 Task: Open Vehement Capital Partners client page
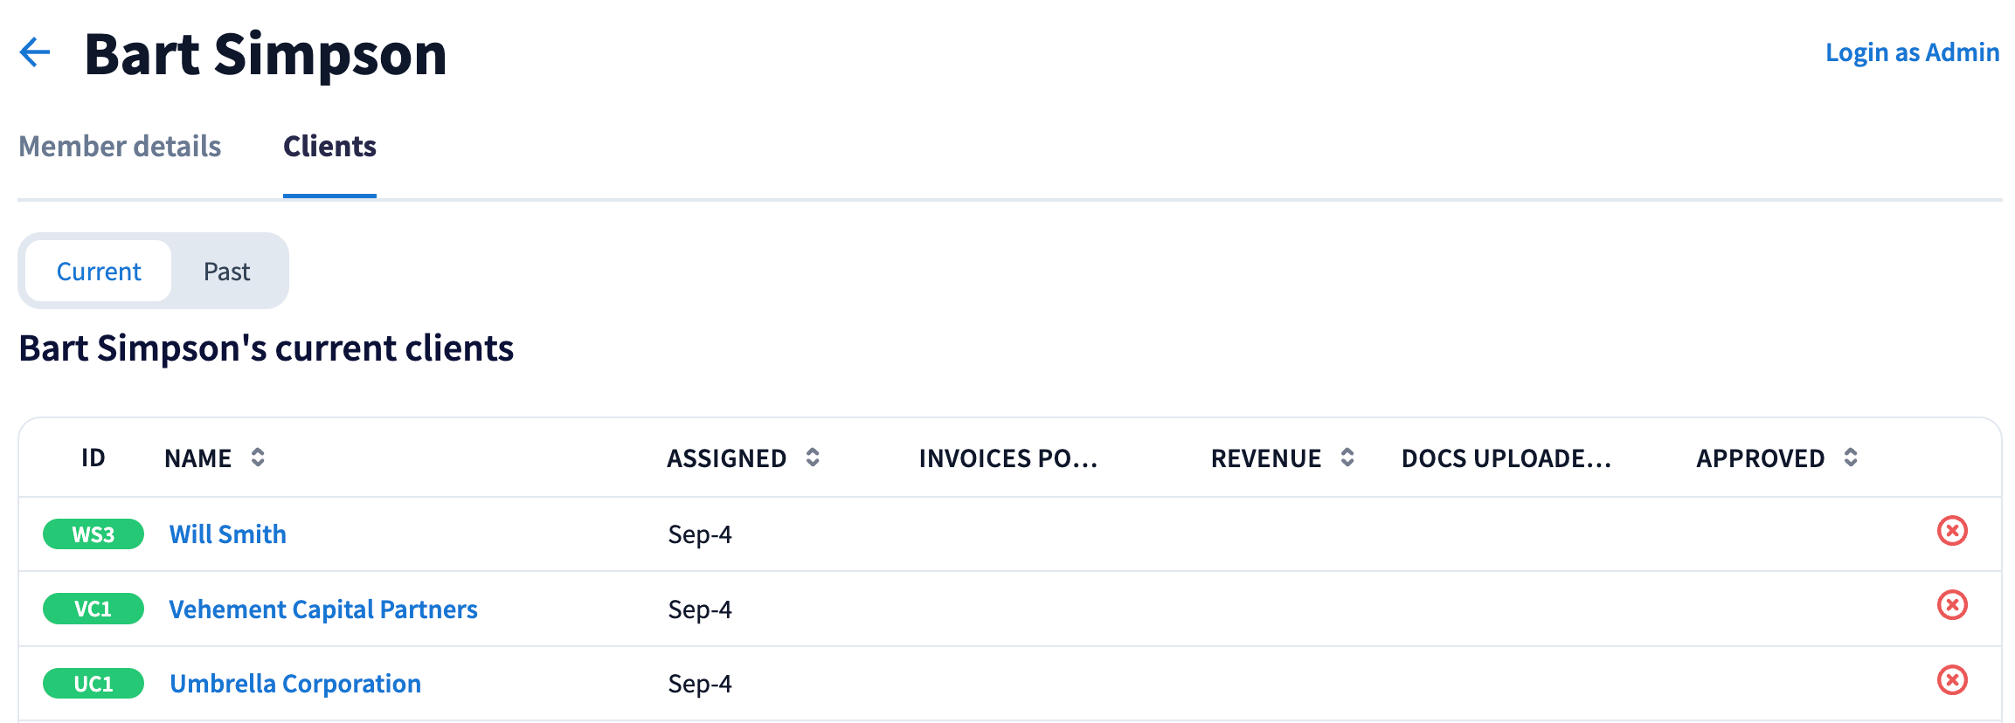(x=322, y=609)
